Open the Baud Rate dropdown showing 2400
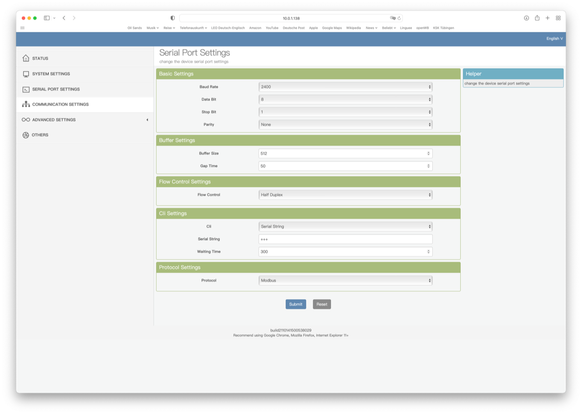The height and width of the screenshot is (414, 582). point(345,86)
